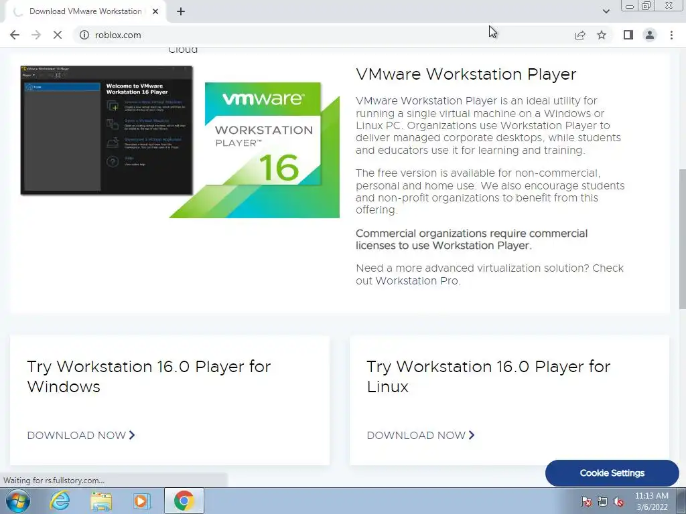Open Chrome side panel icon
686x514 pixels.
(628, 35)
